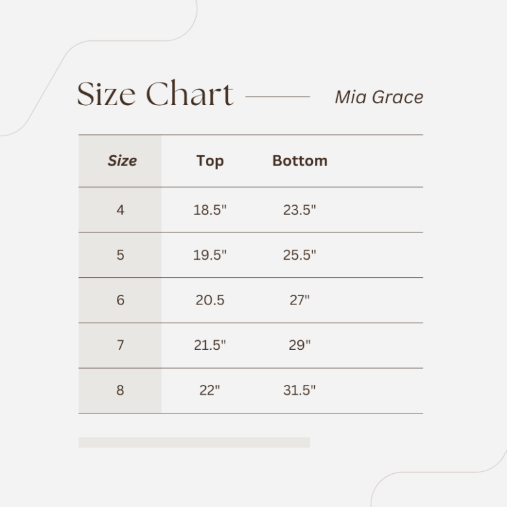Viewport: 507px width, 507px height.
Task: Click the 29" bottom measurement
Action: pyautogui.click(x=299, y=345)
